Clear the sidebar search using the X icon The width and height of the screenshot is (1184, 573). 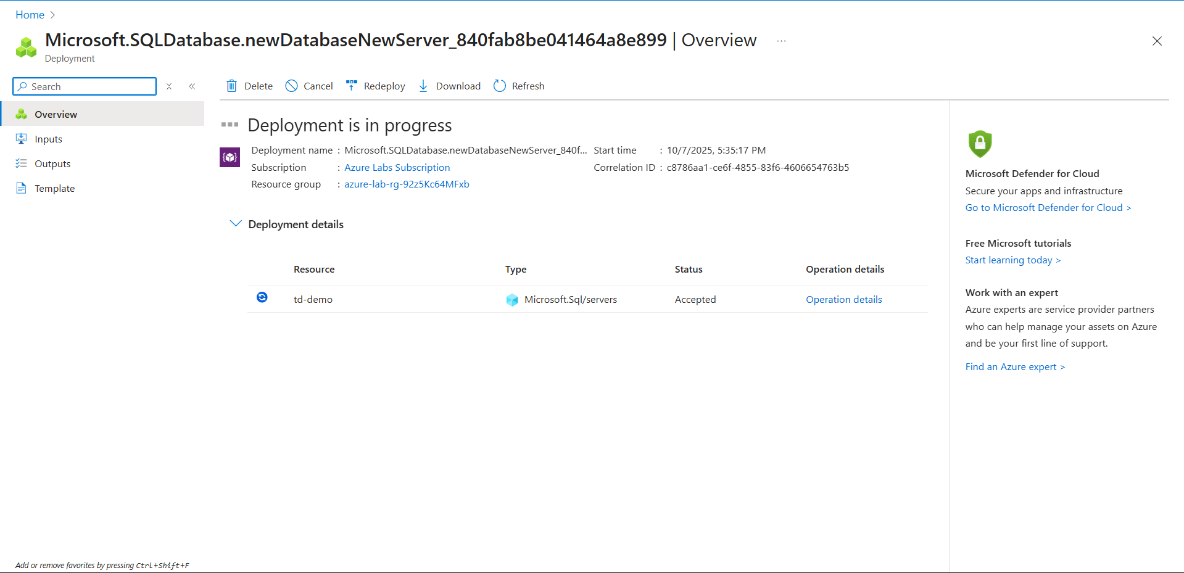click(x=169, y=86)
